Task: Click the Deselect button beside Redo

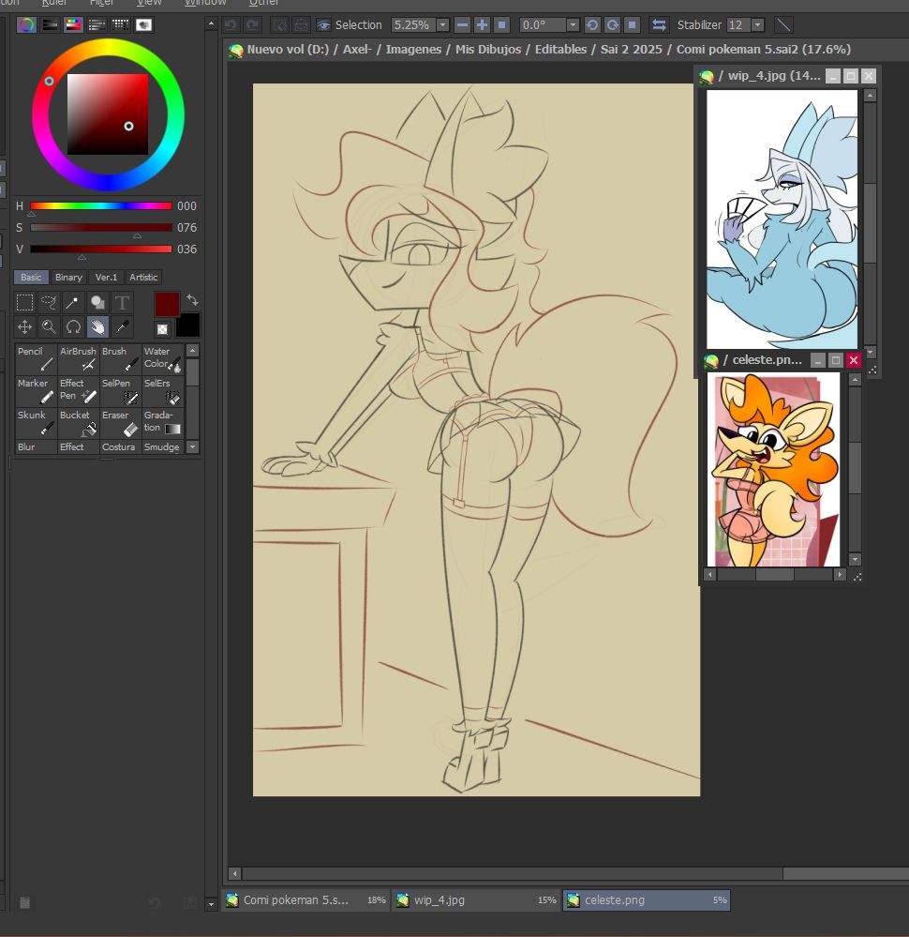Action: [279, 25]
